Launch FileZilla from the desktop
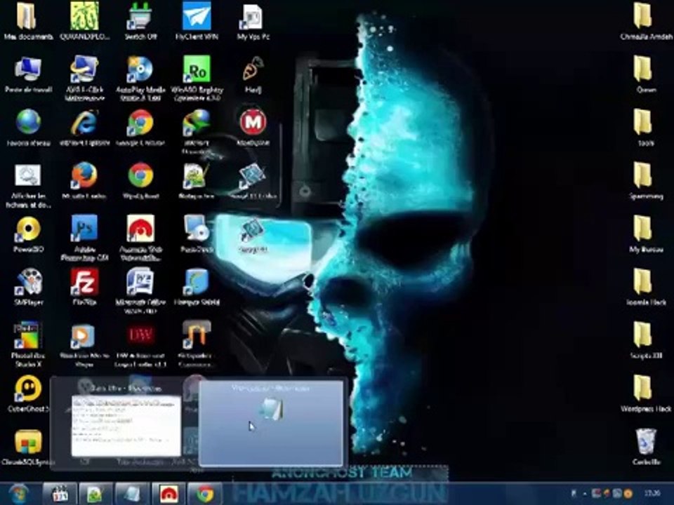 pos(84,282)
